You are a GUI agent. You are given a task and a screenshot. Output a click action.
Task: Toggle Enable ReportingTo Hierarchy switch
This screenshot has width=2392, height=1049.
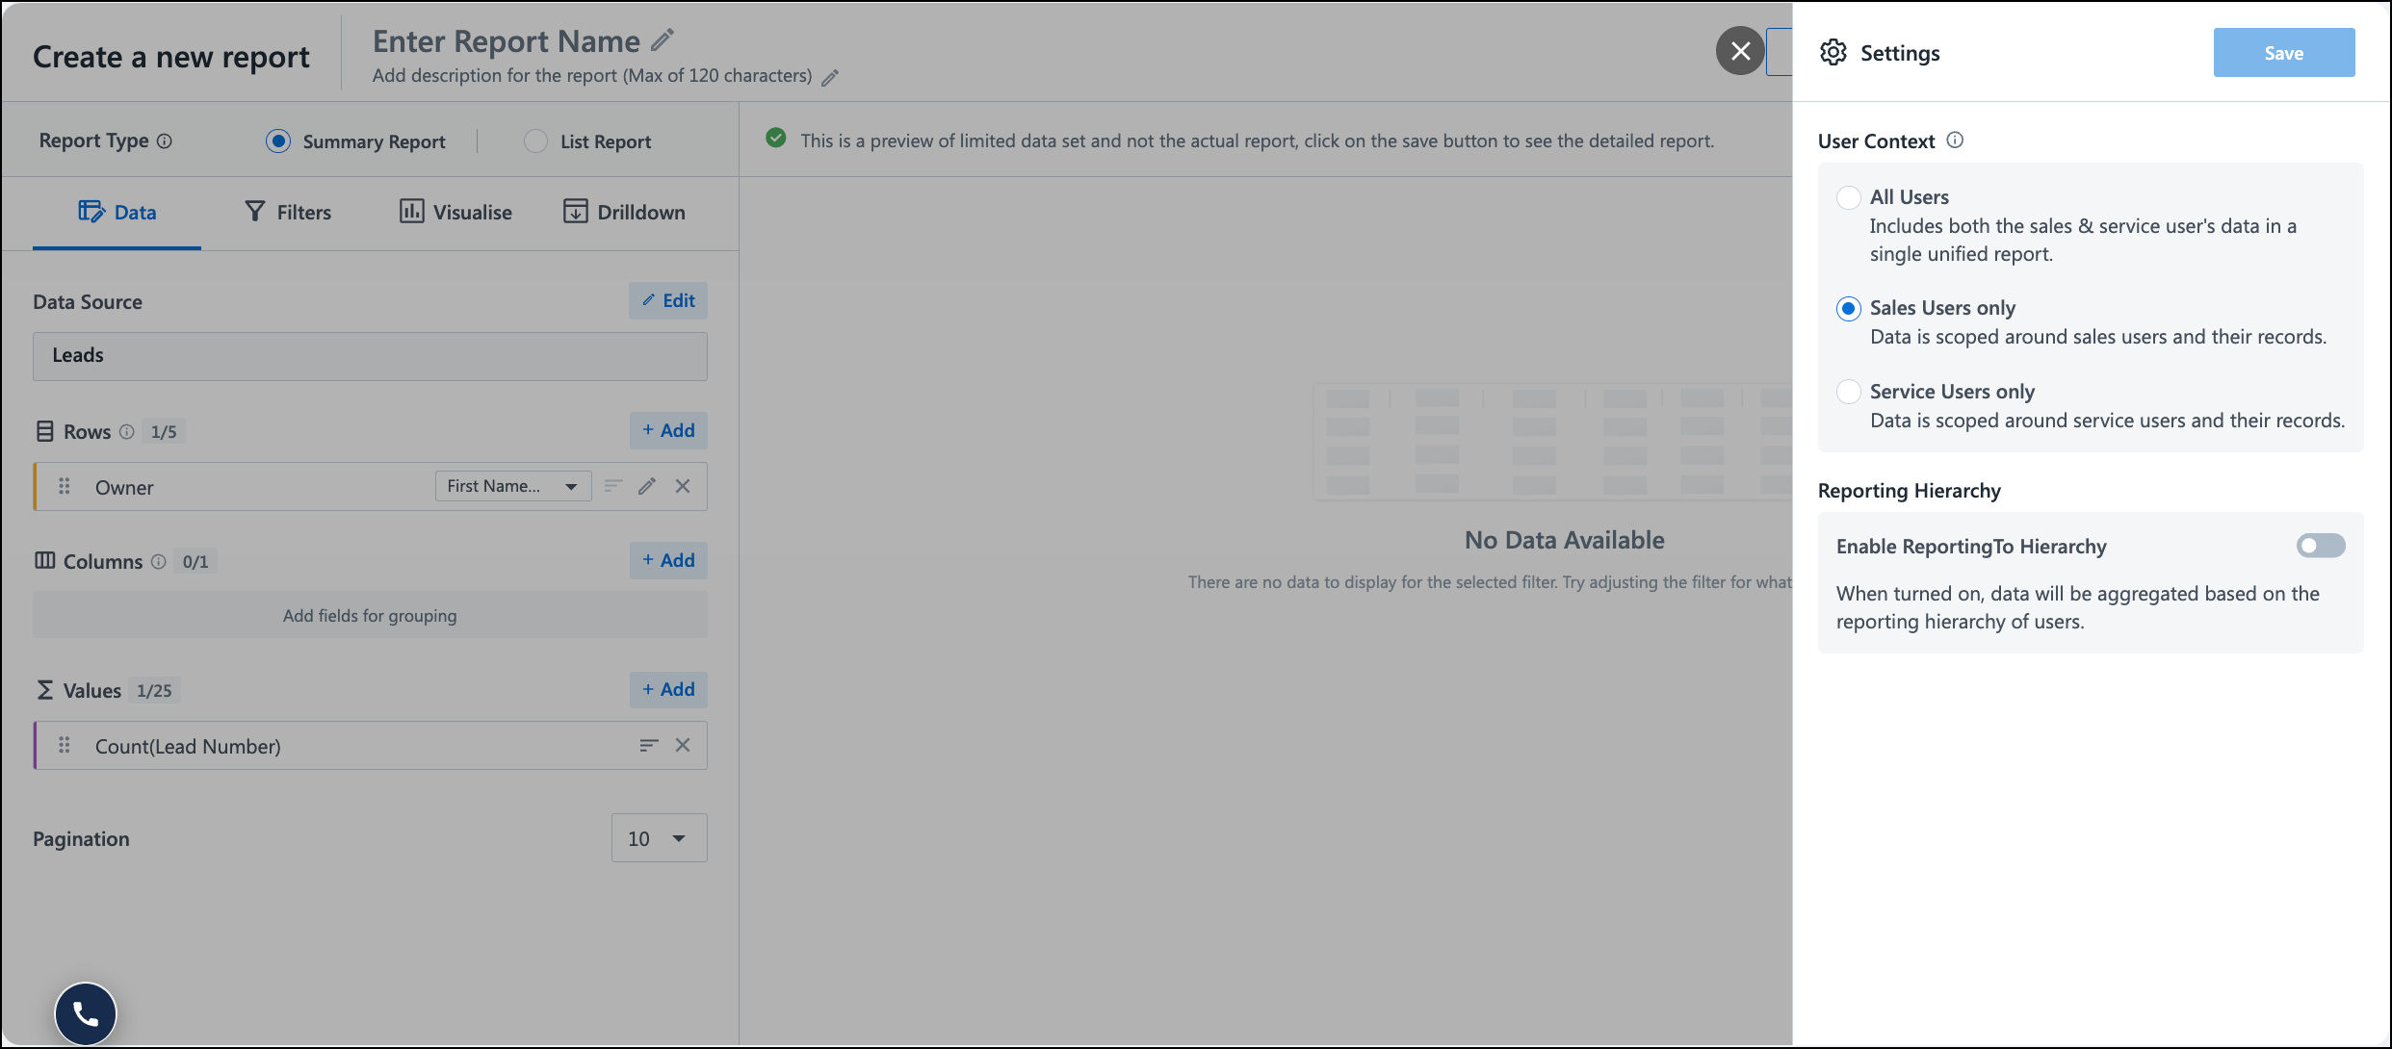point(2321,546)
